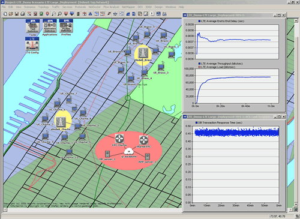
Task: Click the '0h 20m' axis label
Action: coord(220,106)
